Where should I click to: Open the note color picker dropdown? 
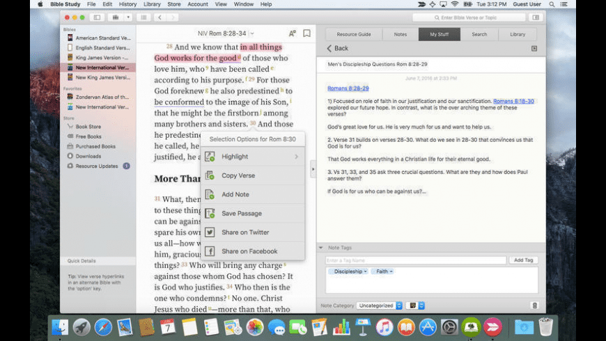click(x=415, y=306)
